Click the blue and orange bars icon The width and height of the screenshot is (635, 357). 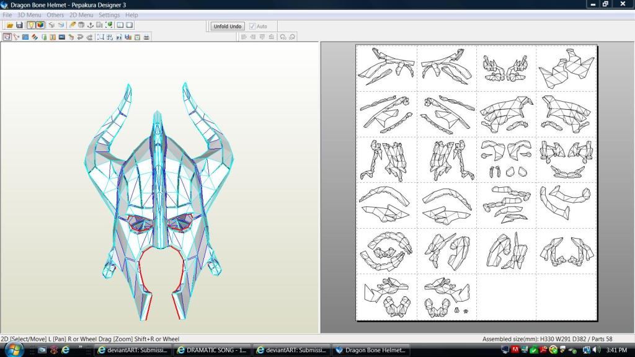tap(128, 37)
